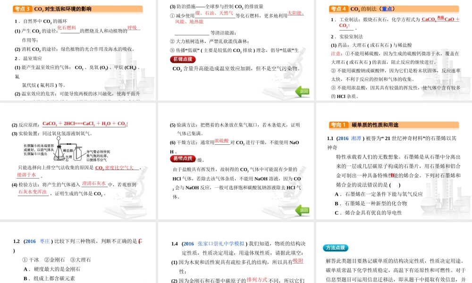This screenshot has height=283, width=472.
Task: Click the item ③大理石
Action: point(80,260)
